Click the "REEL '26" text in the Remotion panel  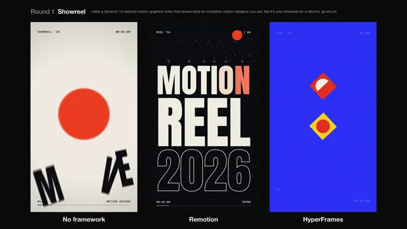(x=163, y=32)
